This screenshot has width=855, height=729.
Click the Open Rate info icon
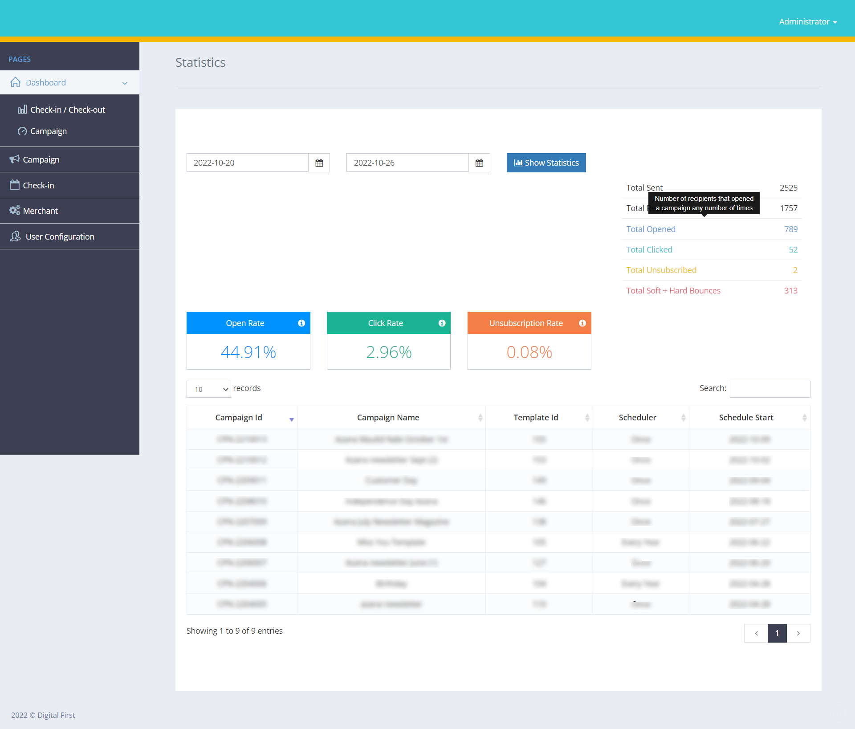pos(301,323)
